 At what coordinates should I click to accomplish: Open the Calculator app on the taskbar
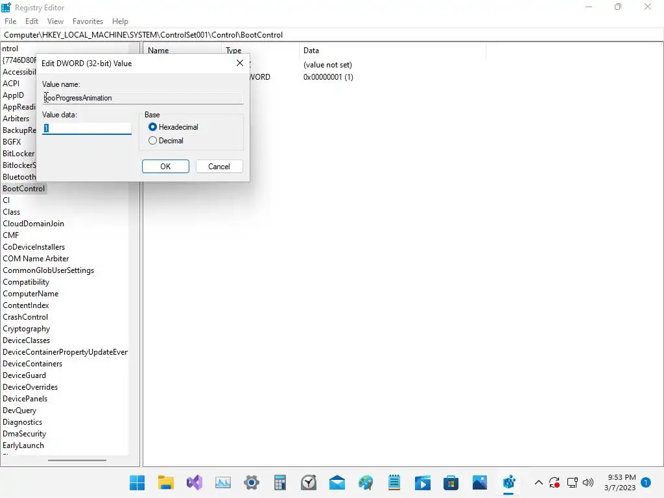(280, 482)
